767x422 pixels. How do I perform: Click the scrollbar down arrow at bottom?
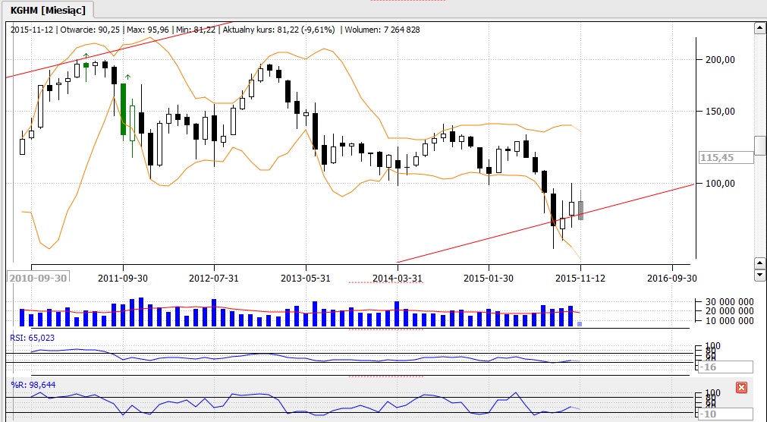759,275
